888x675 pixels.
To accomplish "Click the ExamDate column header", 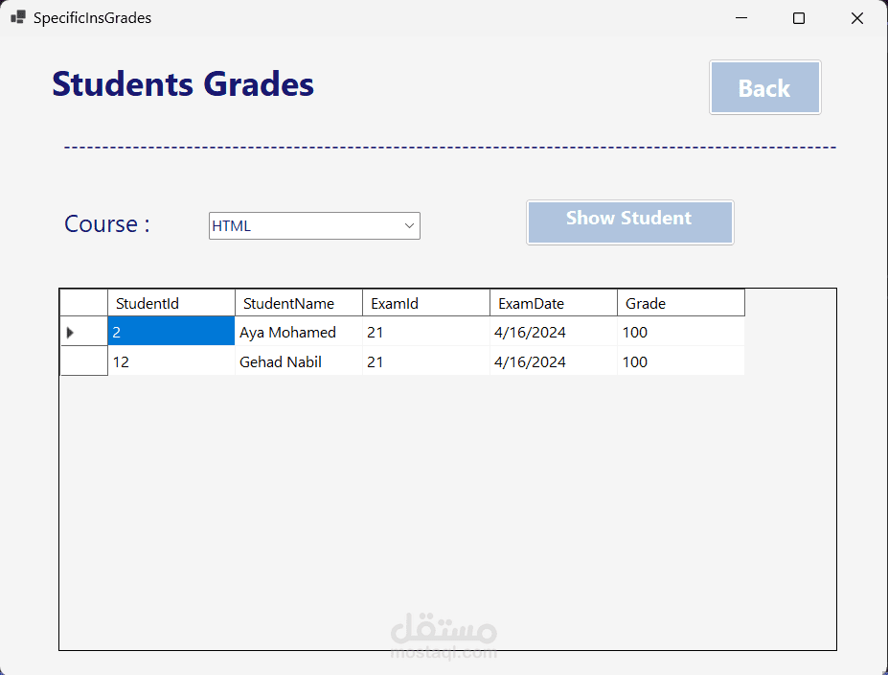I will 554,303.
